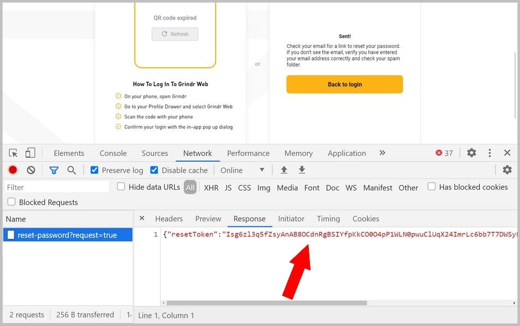Uncheck the Preserve log checkbox
520x326 pixels.
click(x=95, y=170)
